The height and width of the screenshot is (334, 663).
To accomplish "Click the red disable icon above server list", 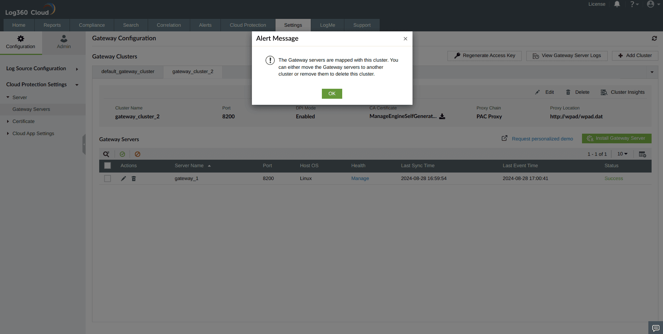I will coord(137,154).
